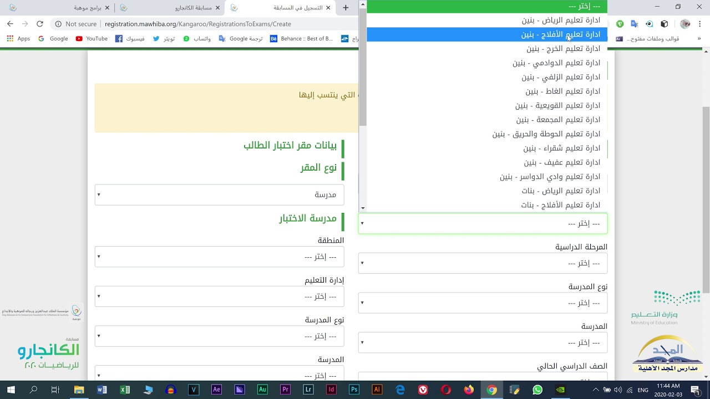
Task: Close the التسجيل في المسابقة tab
Action: [x=328, y=8]
